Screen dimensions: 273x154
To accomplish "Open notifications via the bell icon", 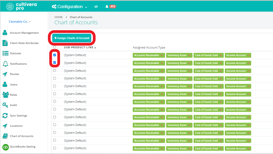I will 107,6.
